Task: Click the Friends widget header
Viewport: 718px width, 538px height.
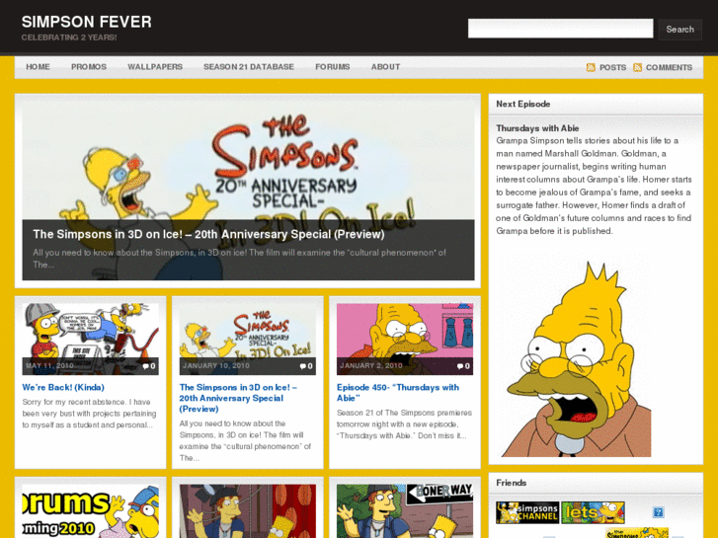Action: pyautogui.click(x=596, y=483)
